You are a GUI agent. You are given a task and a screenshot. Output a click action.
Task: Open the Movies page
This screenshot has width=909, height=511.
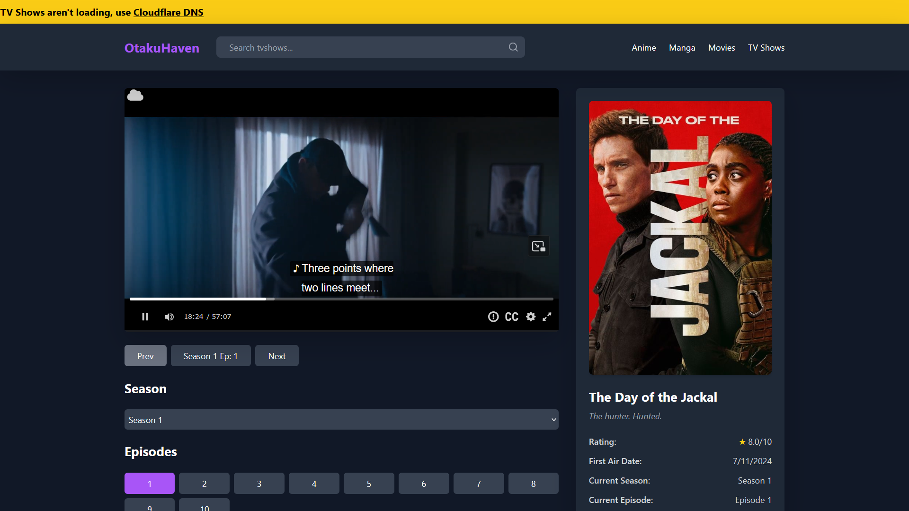pyautogui.click(x=721, y=48)
